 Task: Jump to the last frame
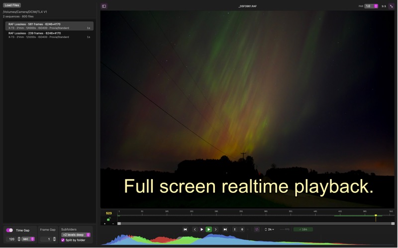pyautogui.click(x=225, y=229)
